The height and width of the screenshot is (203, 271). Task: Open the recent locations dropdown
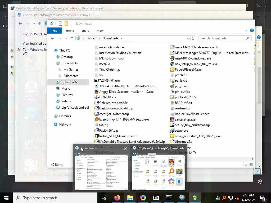tap(66, 38)
